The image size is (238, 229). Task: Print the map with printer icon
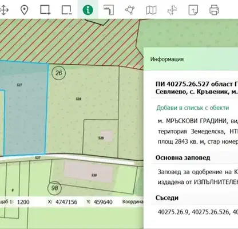[x=214, y=10]
